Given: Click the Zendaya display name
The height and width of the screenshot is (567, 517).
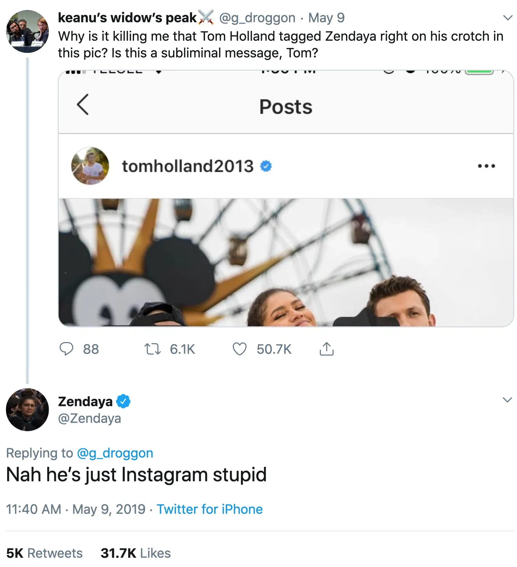Looking at the screenshot, I should [x=85, y=401].
